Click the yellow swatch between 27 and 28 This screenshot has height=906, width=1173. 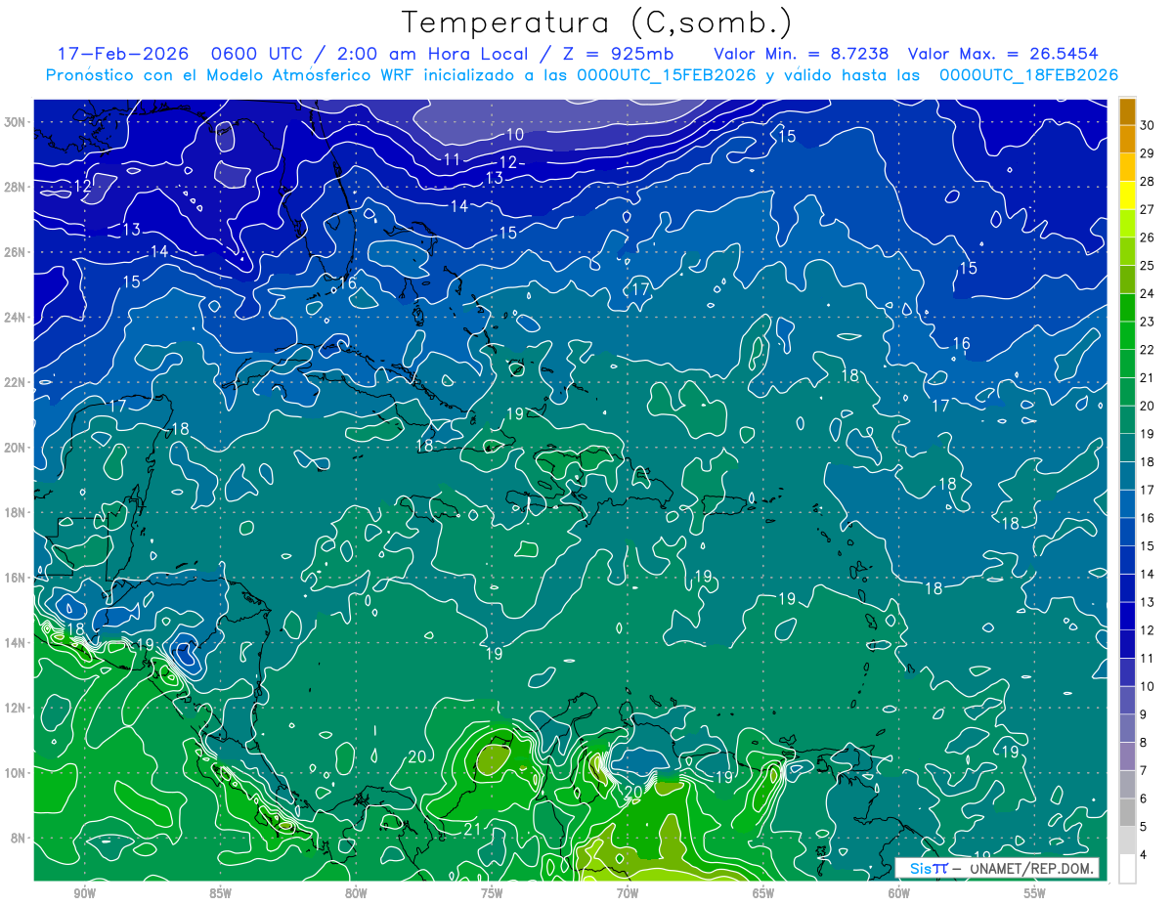pyautogui.click(x=1127, y=195)
